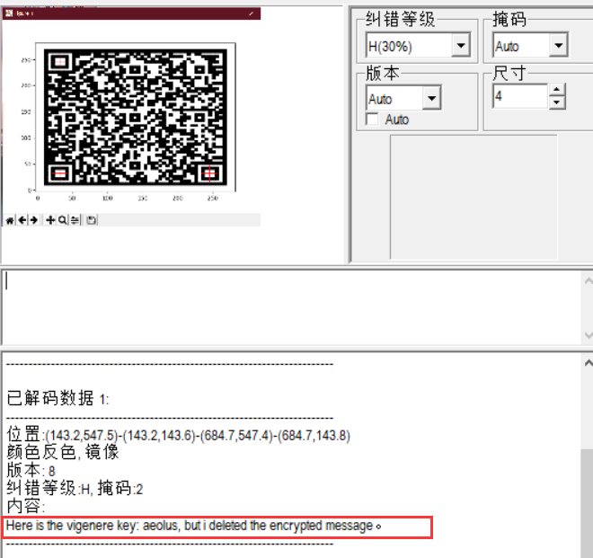Select the Pan axes tool
The image size is (593, 558).
[x=50, y=220]
